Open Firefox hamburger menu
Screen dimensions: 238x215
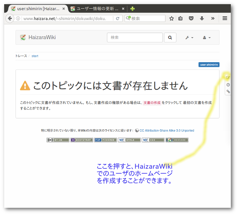click(x=225, y=18)
